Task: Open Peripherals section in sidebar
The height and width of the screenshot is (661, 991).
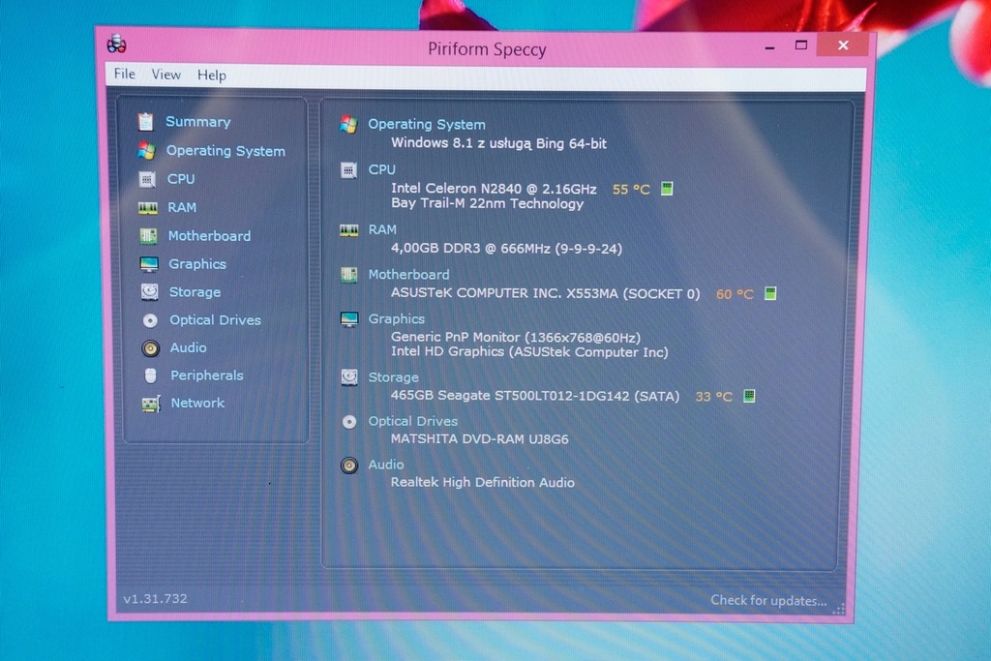Action: (207, 376)
